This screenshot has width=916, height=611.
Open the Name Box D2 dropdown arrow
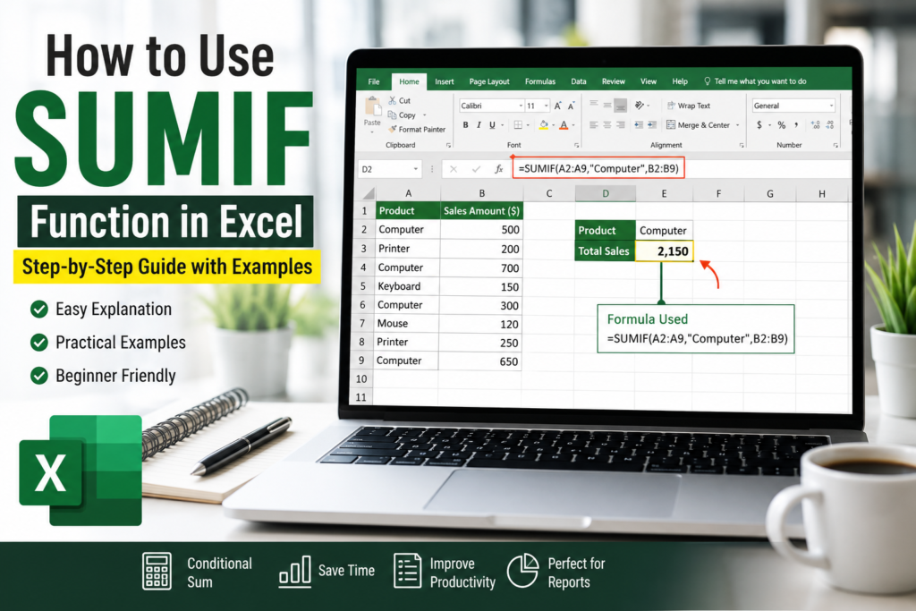[x=416, y=169]
